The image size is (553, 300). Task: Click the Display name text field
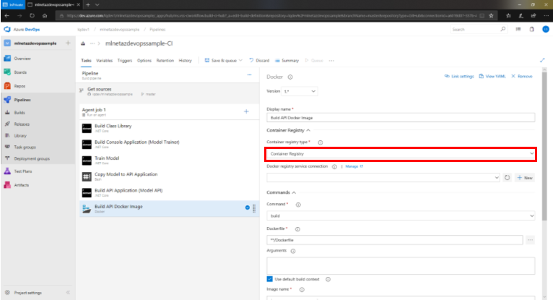point(400,118)
